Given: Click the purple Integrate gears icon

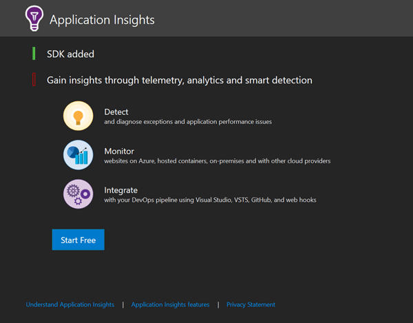Looking at the screenshot, I should 78,194.
